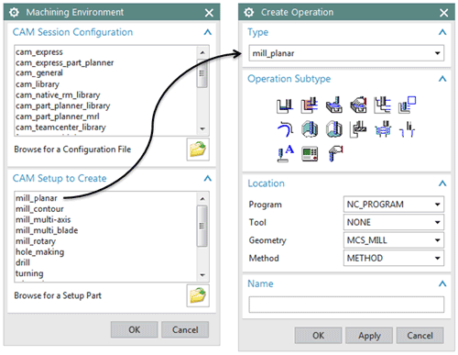Select cam_native_rm_library configuration
Image resolution: width=458 pixels, height=355 pixels.
(58, 95)
